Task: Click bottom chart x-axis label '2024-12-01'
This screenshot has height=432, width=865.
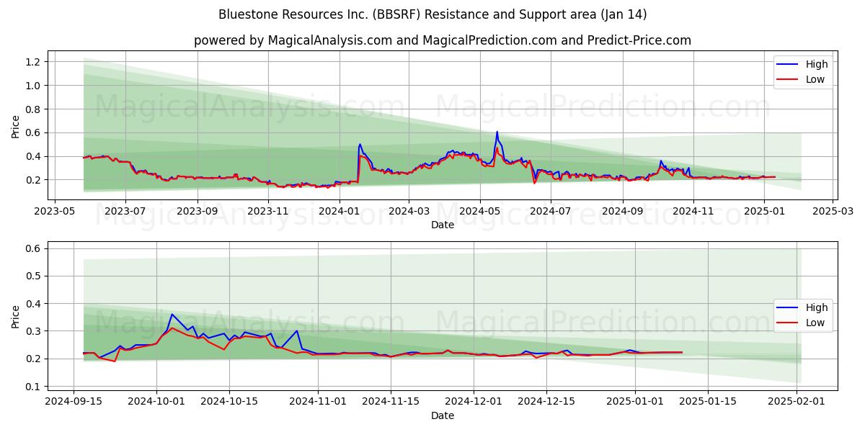Action: 474,402
